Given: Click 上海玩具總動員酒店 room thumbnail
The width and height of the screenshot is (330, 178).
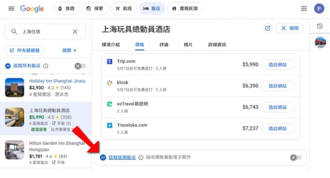Looking at the screenshot, I should (x=14, y=117).
